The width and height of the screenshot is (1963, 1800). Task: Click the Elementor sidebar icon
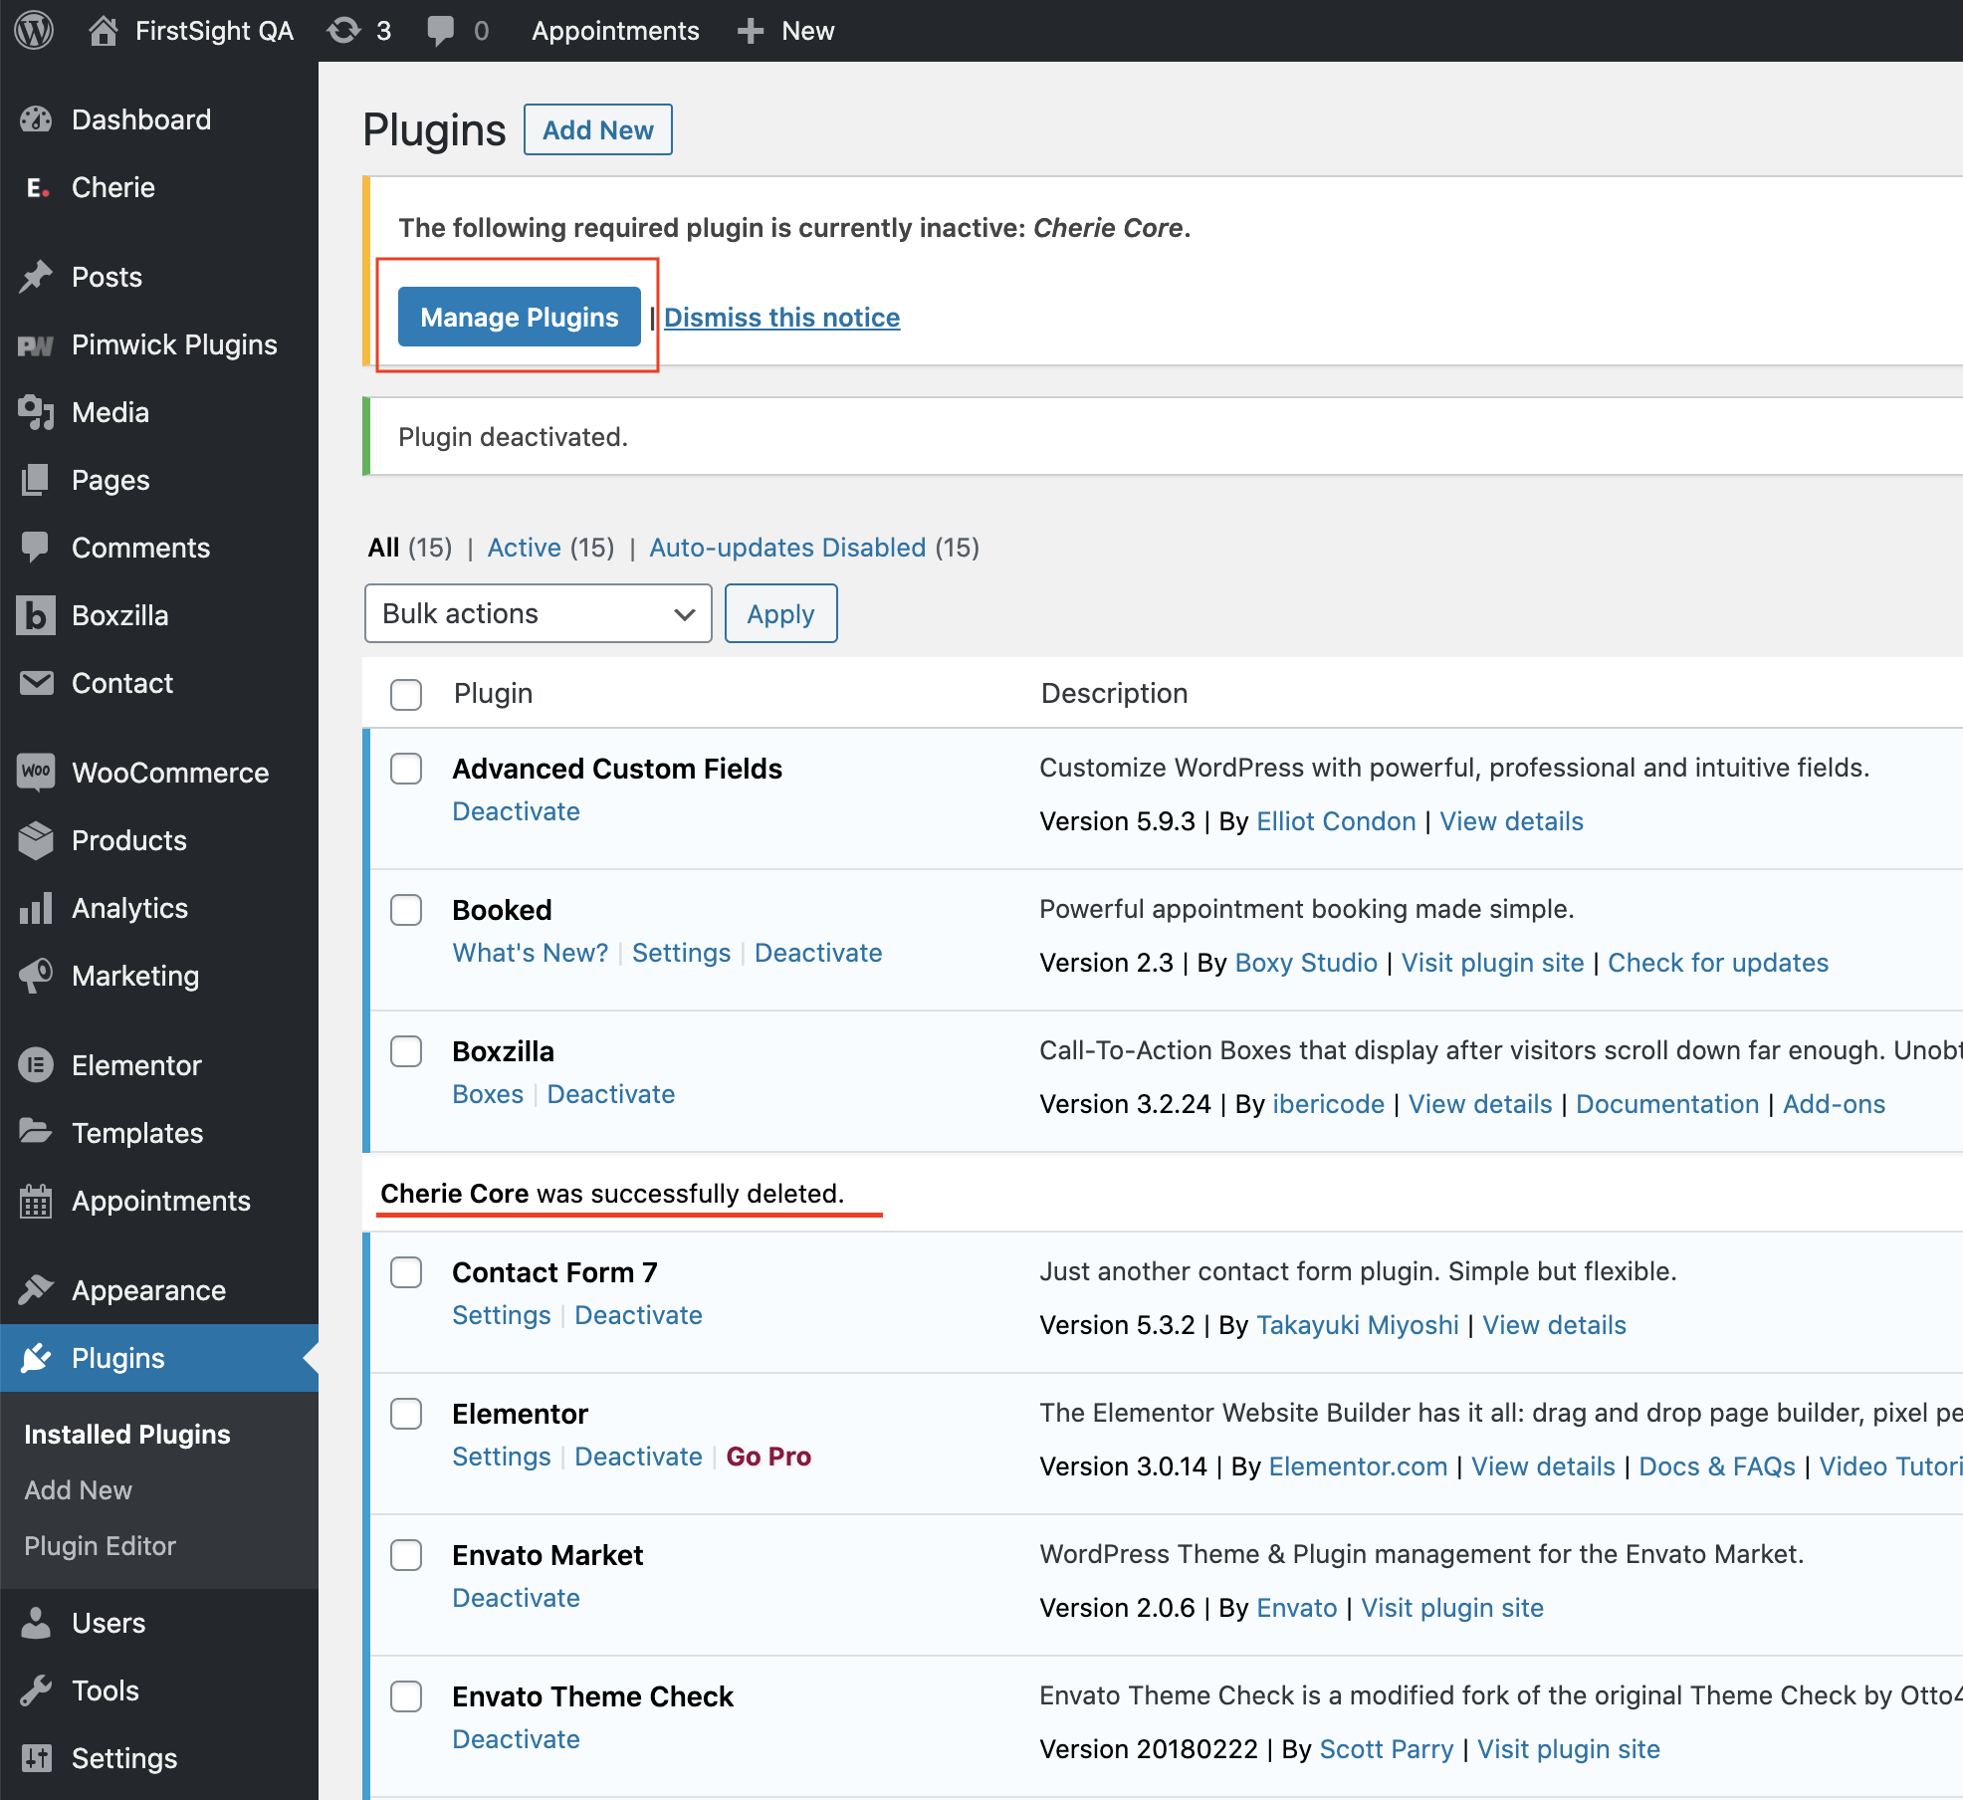tap(36, 1065)
